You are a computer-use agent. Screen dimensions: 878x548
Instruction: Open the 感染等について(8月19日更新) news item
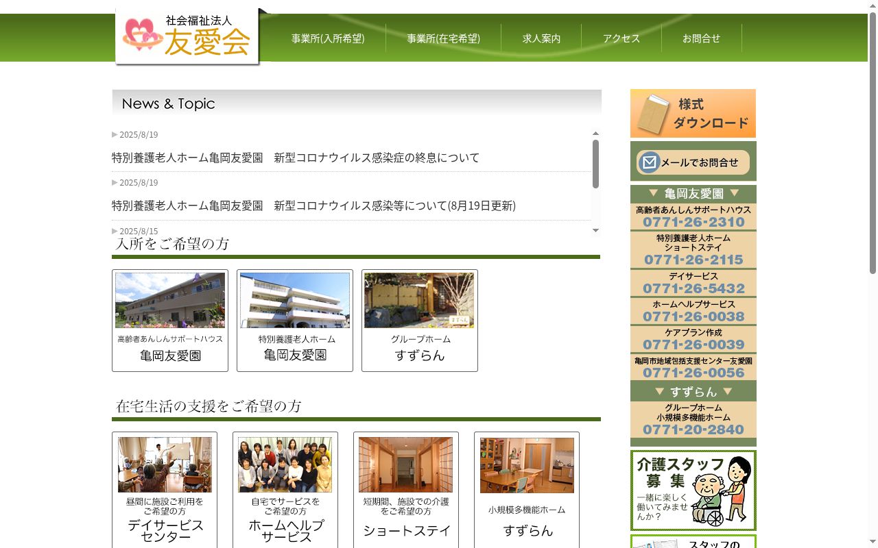pos(313,206)
